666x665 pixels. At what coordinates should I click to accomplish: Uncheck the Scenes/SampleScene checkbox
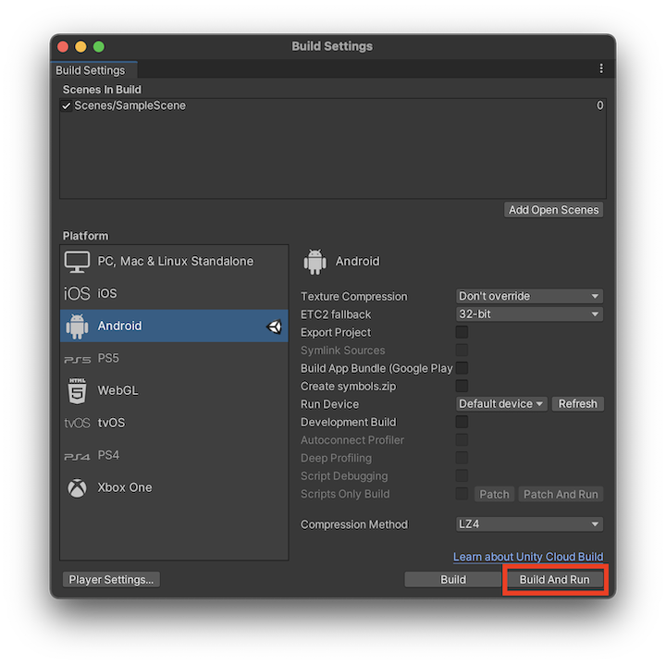[x=67, y=106]
